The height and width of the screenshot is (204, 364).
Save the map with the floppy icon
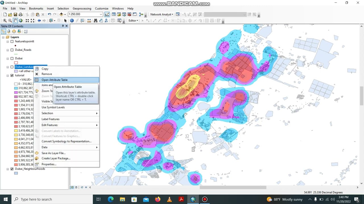coord(15,14)
